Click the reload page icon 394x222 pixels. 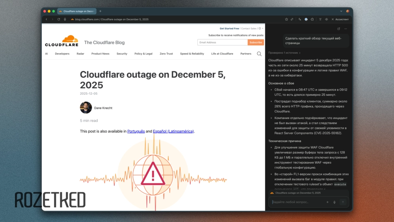59,19
